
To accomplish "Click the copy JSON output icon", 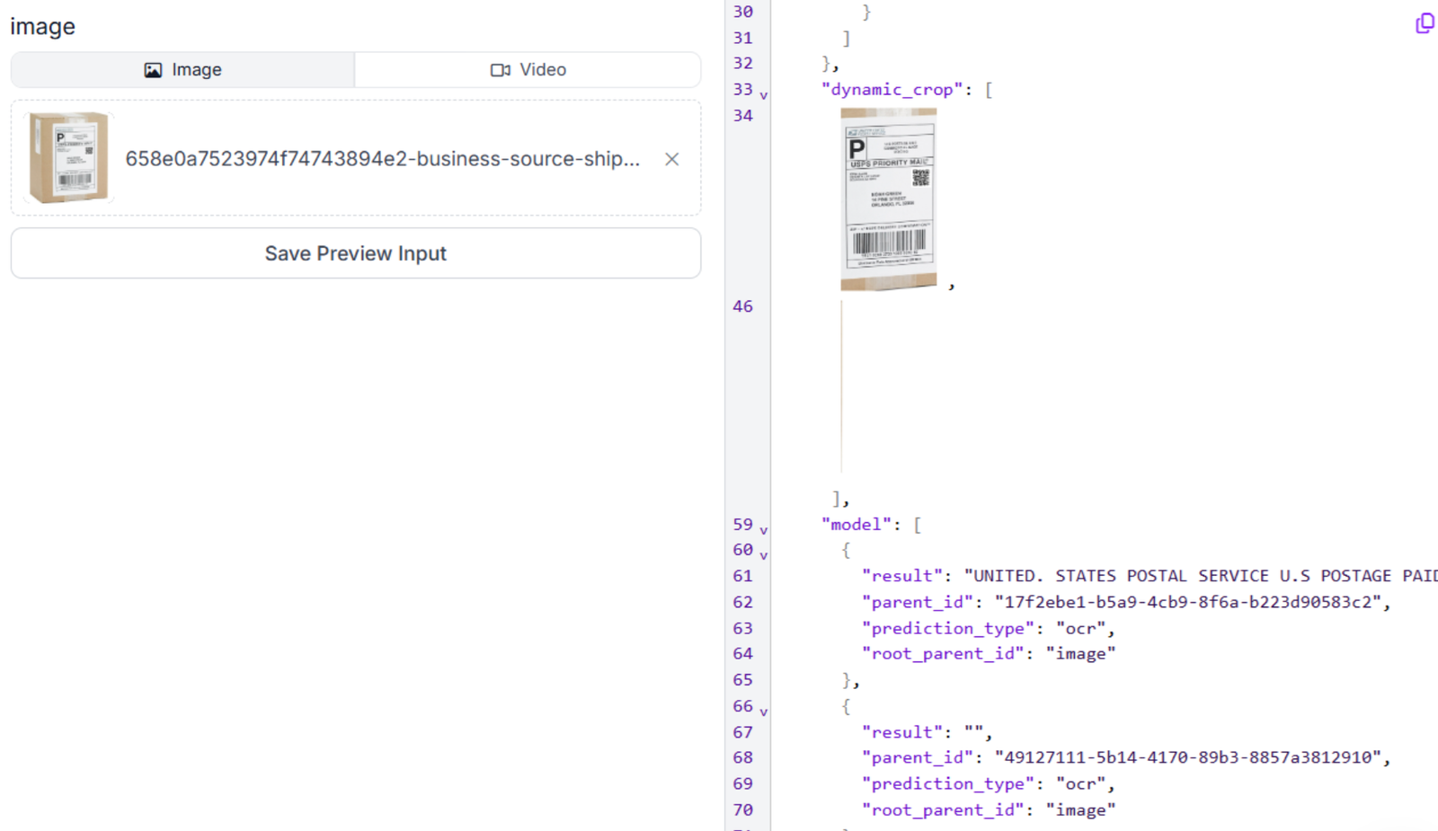I will [1425, 23].
